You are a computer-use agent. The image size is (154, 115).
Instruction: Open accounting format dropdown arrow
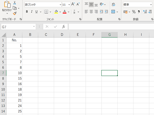point(129,12)
